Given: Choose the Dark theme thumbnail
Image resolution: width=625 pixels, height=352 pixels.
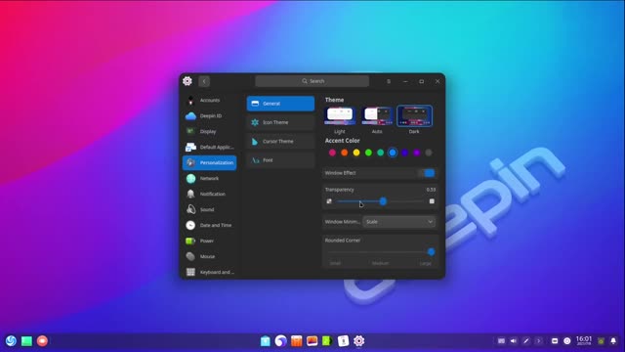Looking at the screenshot, I should coord(414,115).
